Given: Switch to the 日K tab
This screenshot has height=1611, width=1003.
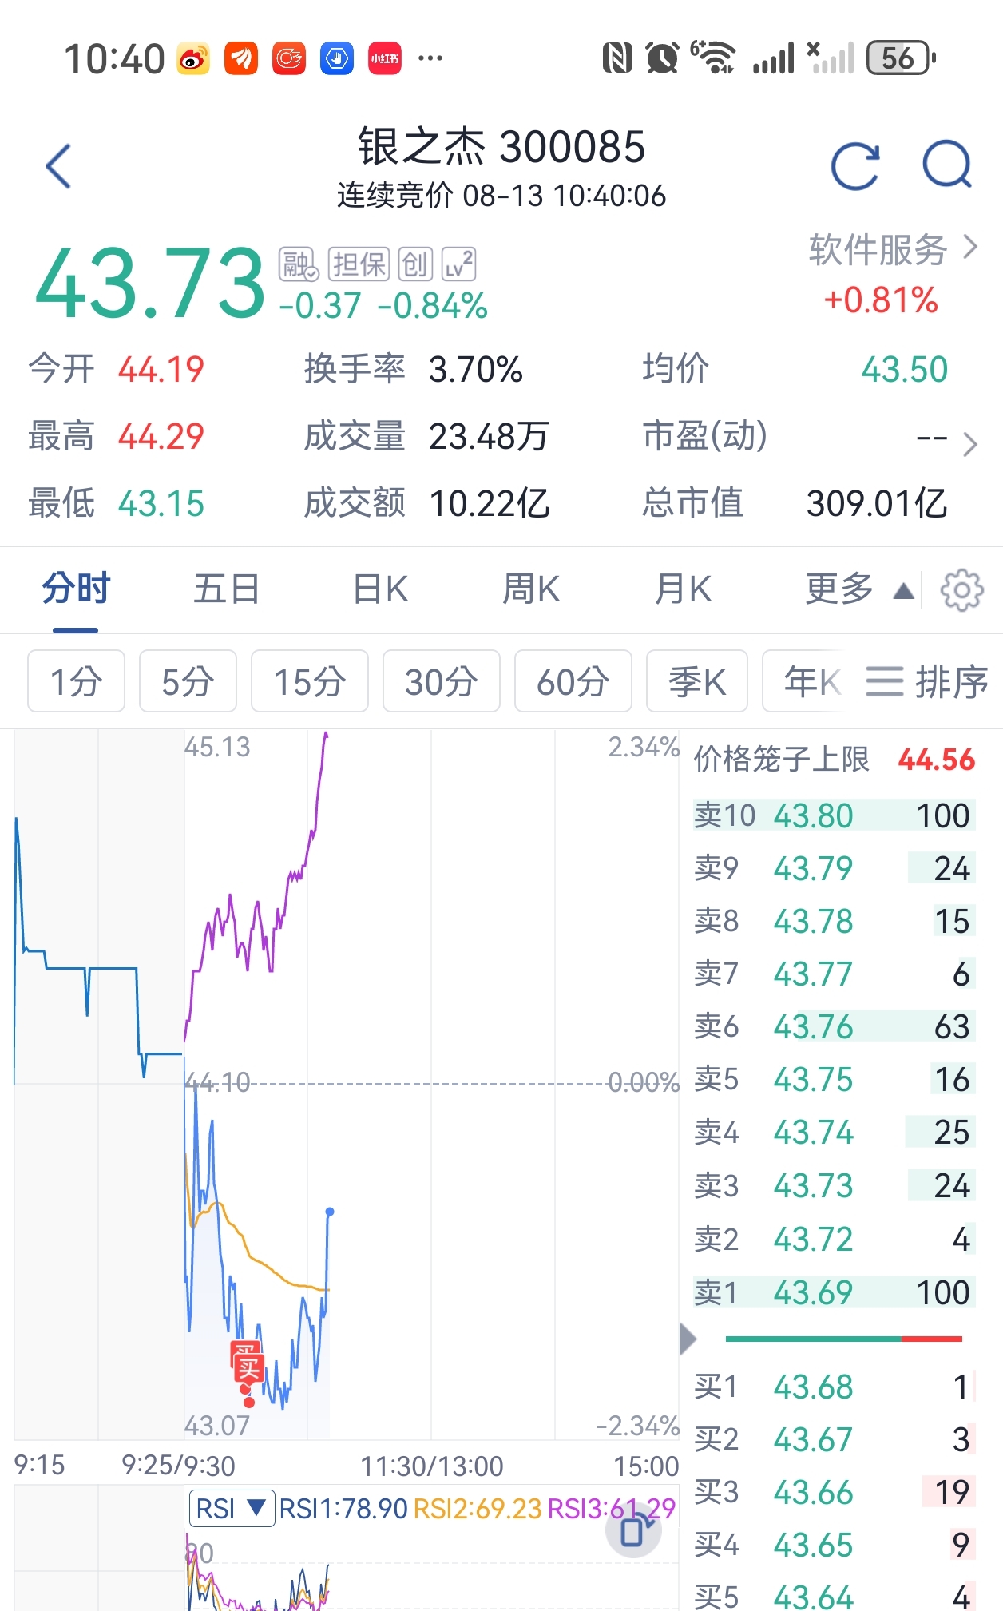Looking at the screenshot, I should tap(380, 589).
